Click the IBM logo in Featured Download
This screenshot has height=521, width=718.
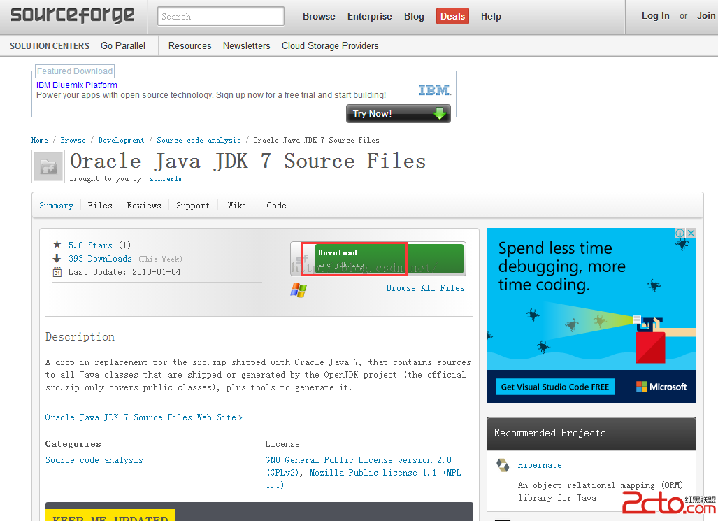(x=435, y=90)
